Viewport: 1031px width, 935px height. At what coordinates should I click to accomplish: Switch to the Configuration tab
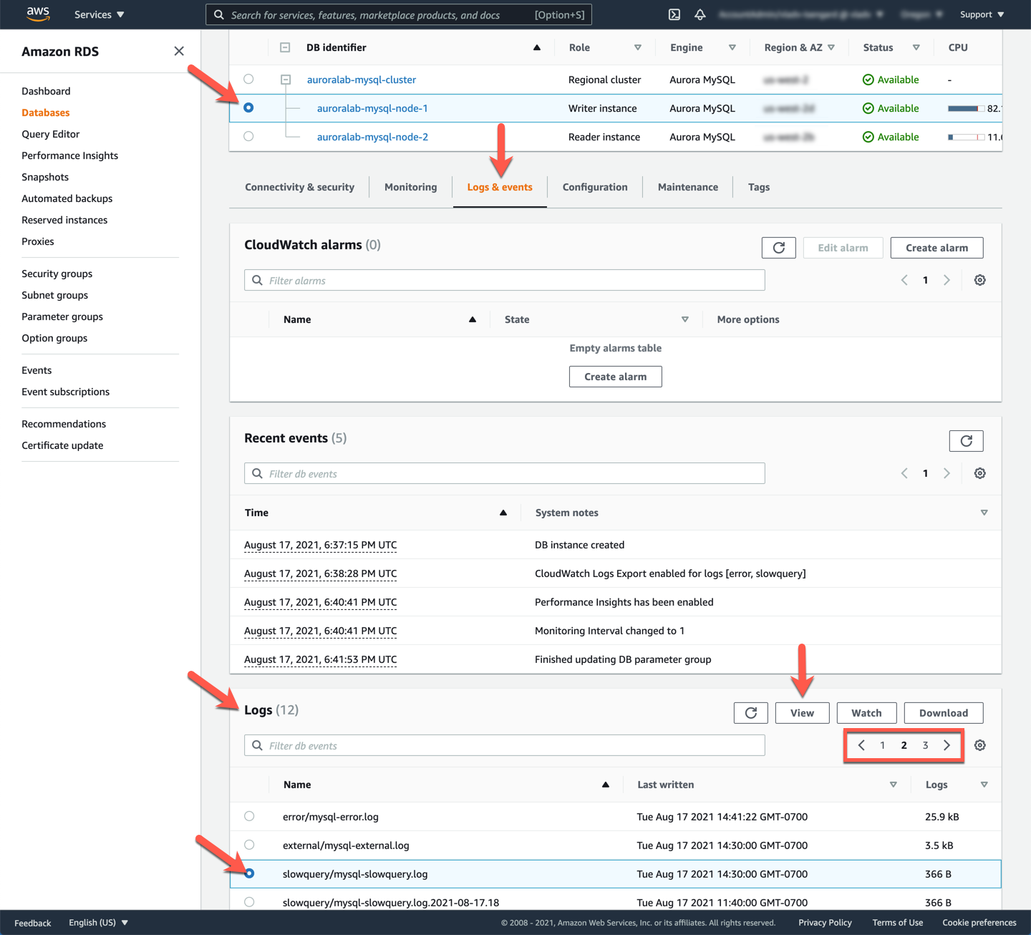click(x=594, y=187)
